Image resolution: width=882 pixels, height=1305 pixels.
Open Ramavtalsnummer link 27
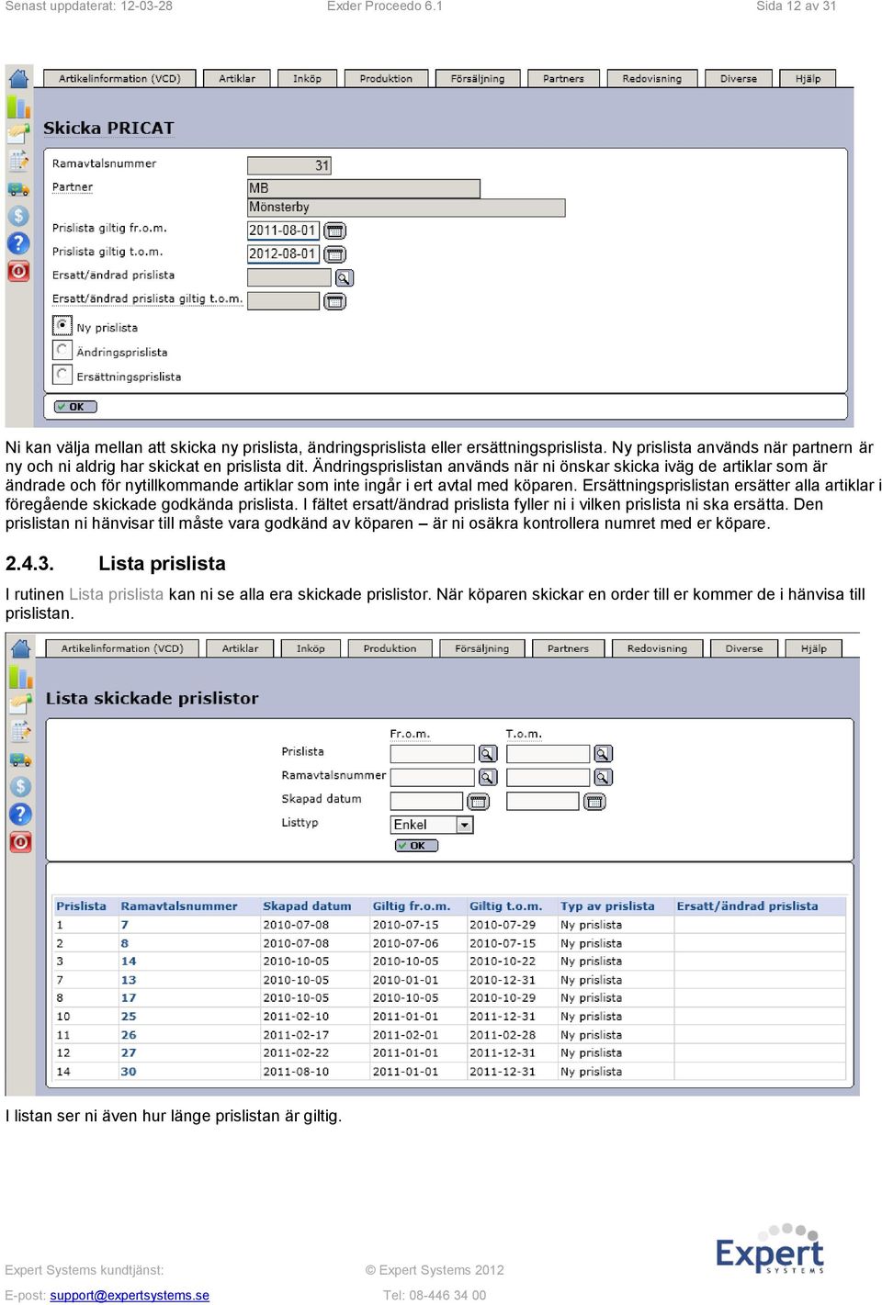(x=129, y=1053)
